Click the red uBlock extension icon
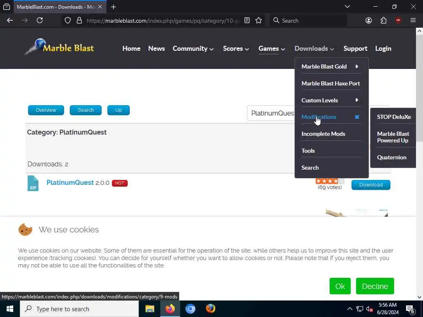Image resolution: width=423 pixels, height=317 pixels. tap(398, 21)
